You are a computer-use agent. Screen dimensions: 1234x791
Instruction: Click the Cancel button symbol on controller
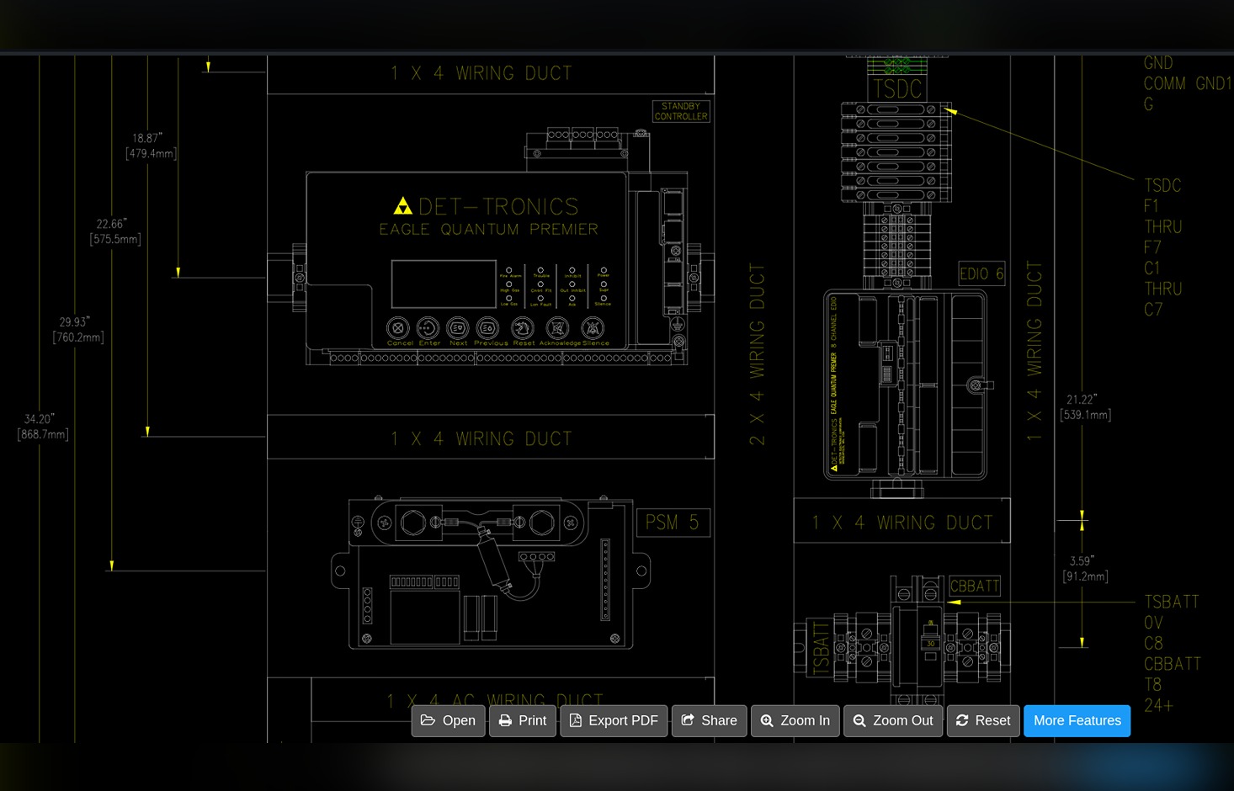[x=398, y=328]
